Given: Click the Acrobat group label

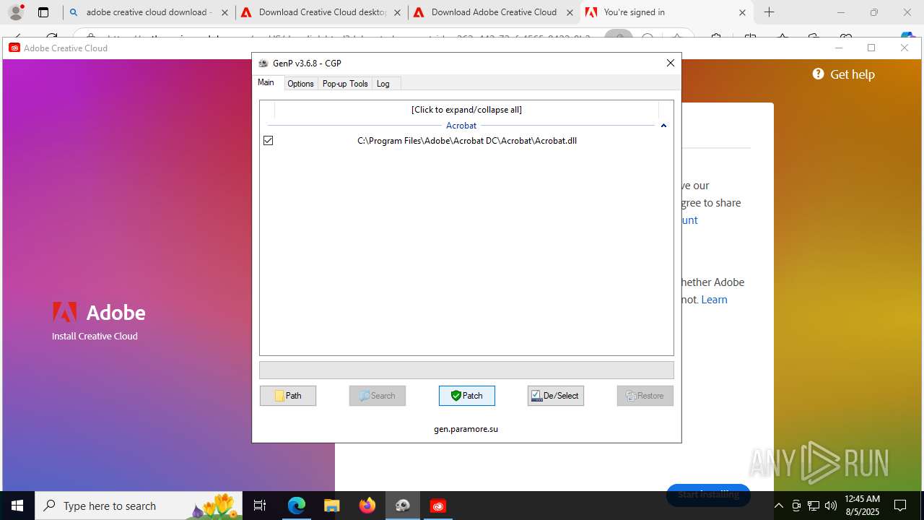Looking at the screenshot, I should 461,126.
